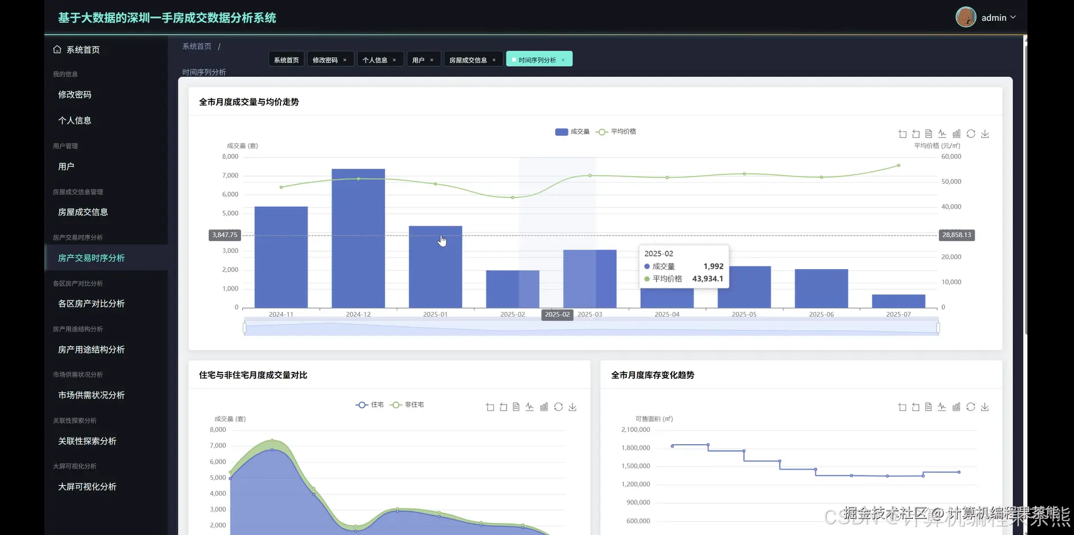This screenshot has width=1074, height=535.
Task: Toggle 住宅 series in legend
Action: pos(370,405)
